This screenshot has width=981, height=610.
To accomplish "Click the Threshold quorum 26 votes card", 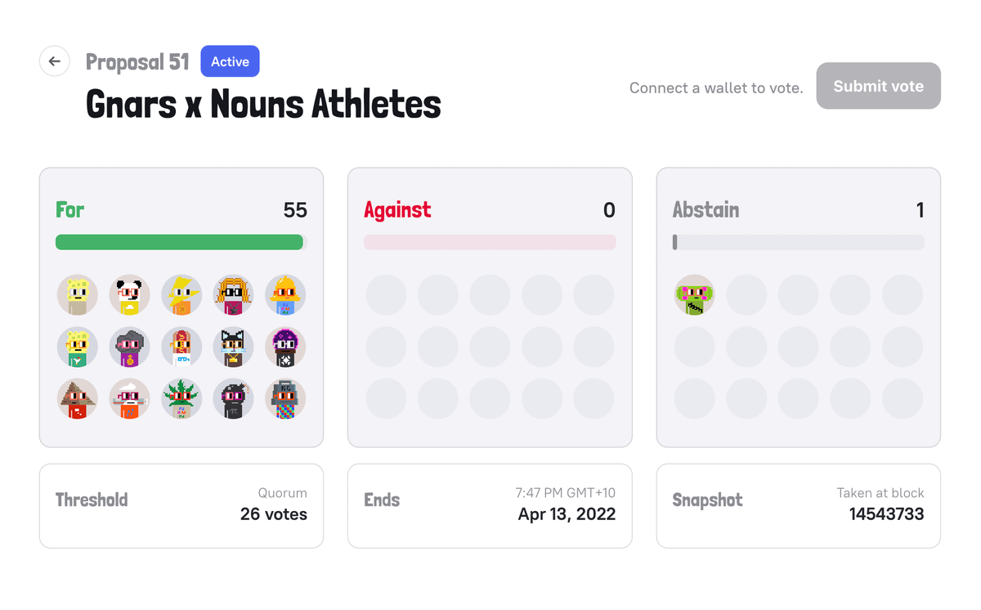I will [x=181, y=505].
